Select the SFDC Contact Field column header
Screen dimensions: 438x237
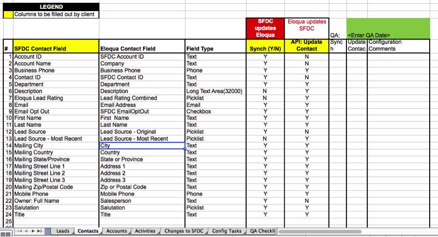coord(56,46)
